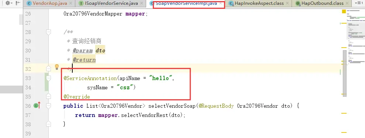Click the @RequestBody annotation in the method signature
This screenshot has height=138, width=365.
[x=216, y=106]
